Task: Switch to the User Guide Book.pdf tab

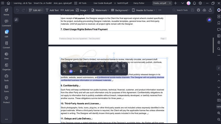Action: 103,3
